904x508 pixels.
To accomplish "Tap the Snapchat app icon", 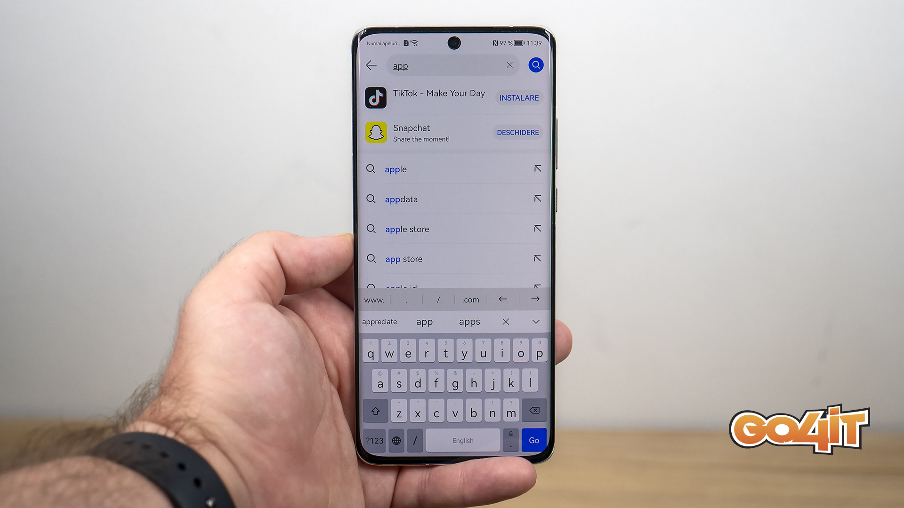I will 376,132.
